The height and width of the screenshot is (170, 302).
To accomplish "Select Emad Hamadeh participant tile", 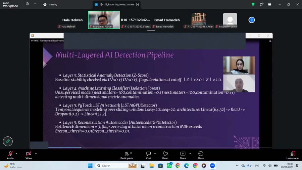I will tap(167, 20).
